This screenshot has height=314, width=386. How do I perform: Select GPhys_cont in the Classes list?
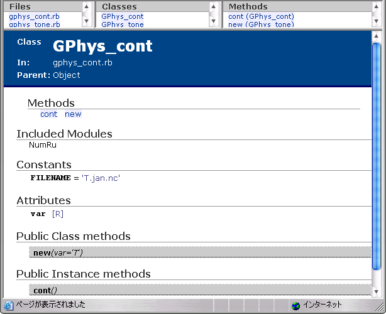[122, 16]
